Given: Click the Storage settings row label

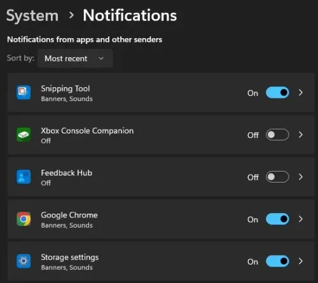Looking at the screenshot, I should tap(70, 258).
